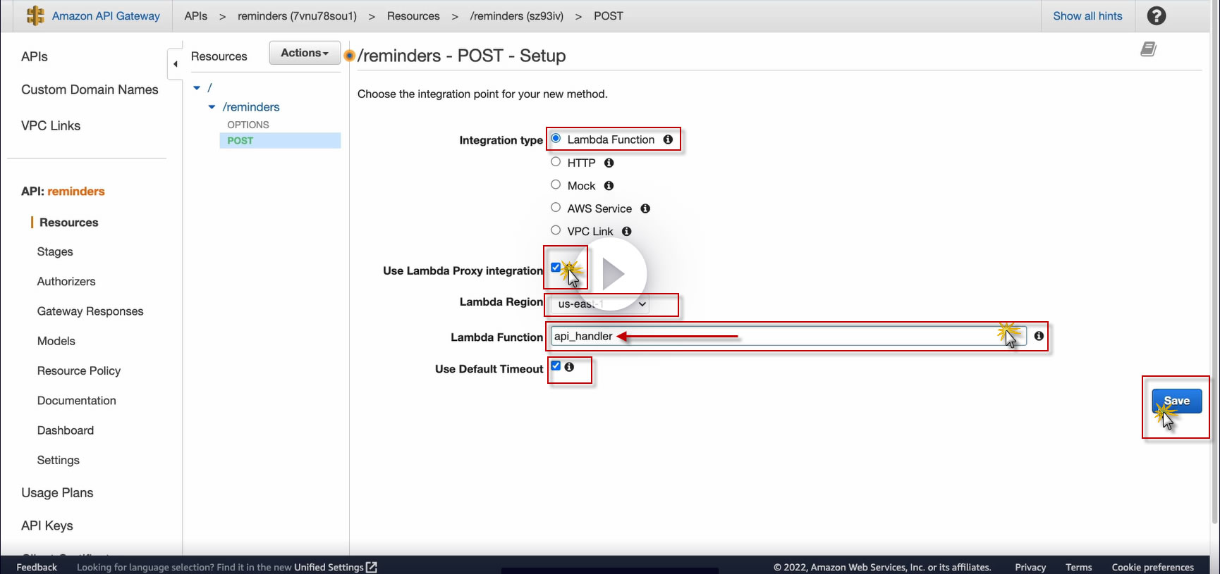Open the documentation book icon
The width and height of the screenshot is (1220, 574).
click(x=1148, y=49)
